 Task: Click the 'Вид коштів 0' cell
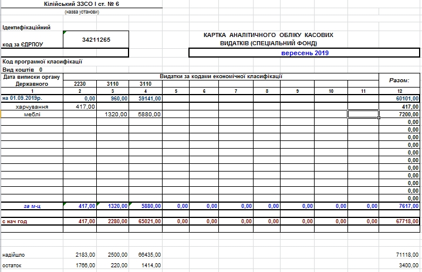coord(22,70)
